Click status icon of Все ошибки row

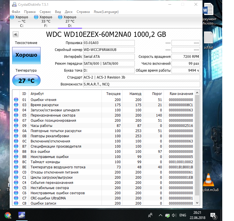pyautogui.click(x=16, y=151)
